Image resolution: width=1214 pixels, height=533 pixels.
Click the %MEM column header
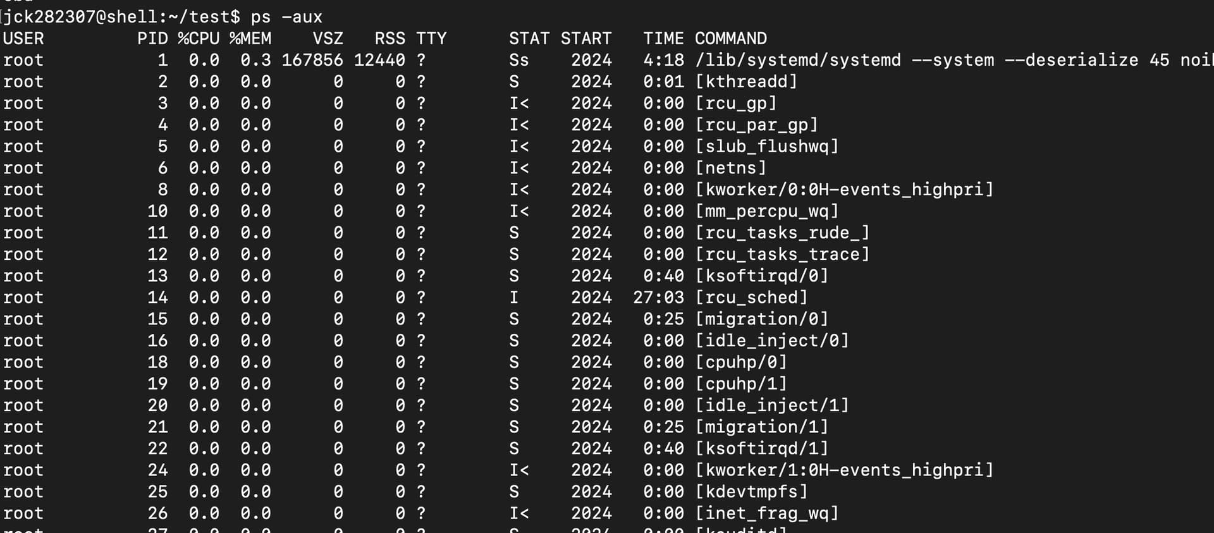(250, 39)
